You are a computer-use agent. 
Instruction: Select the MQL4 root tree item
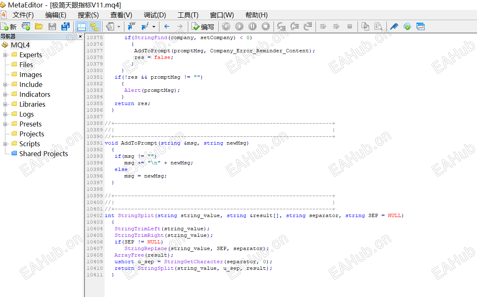pos(20,45)
